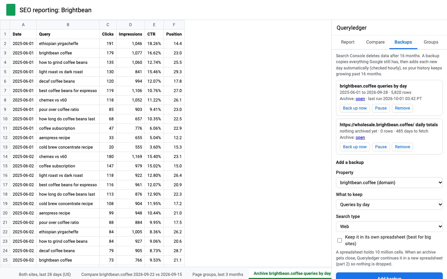Image resolution: width=447 pixels, height=279 pixels.
Task: Click the Add backup button
Action: [389, 276]
